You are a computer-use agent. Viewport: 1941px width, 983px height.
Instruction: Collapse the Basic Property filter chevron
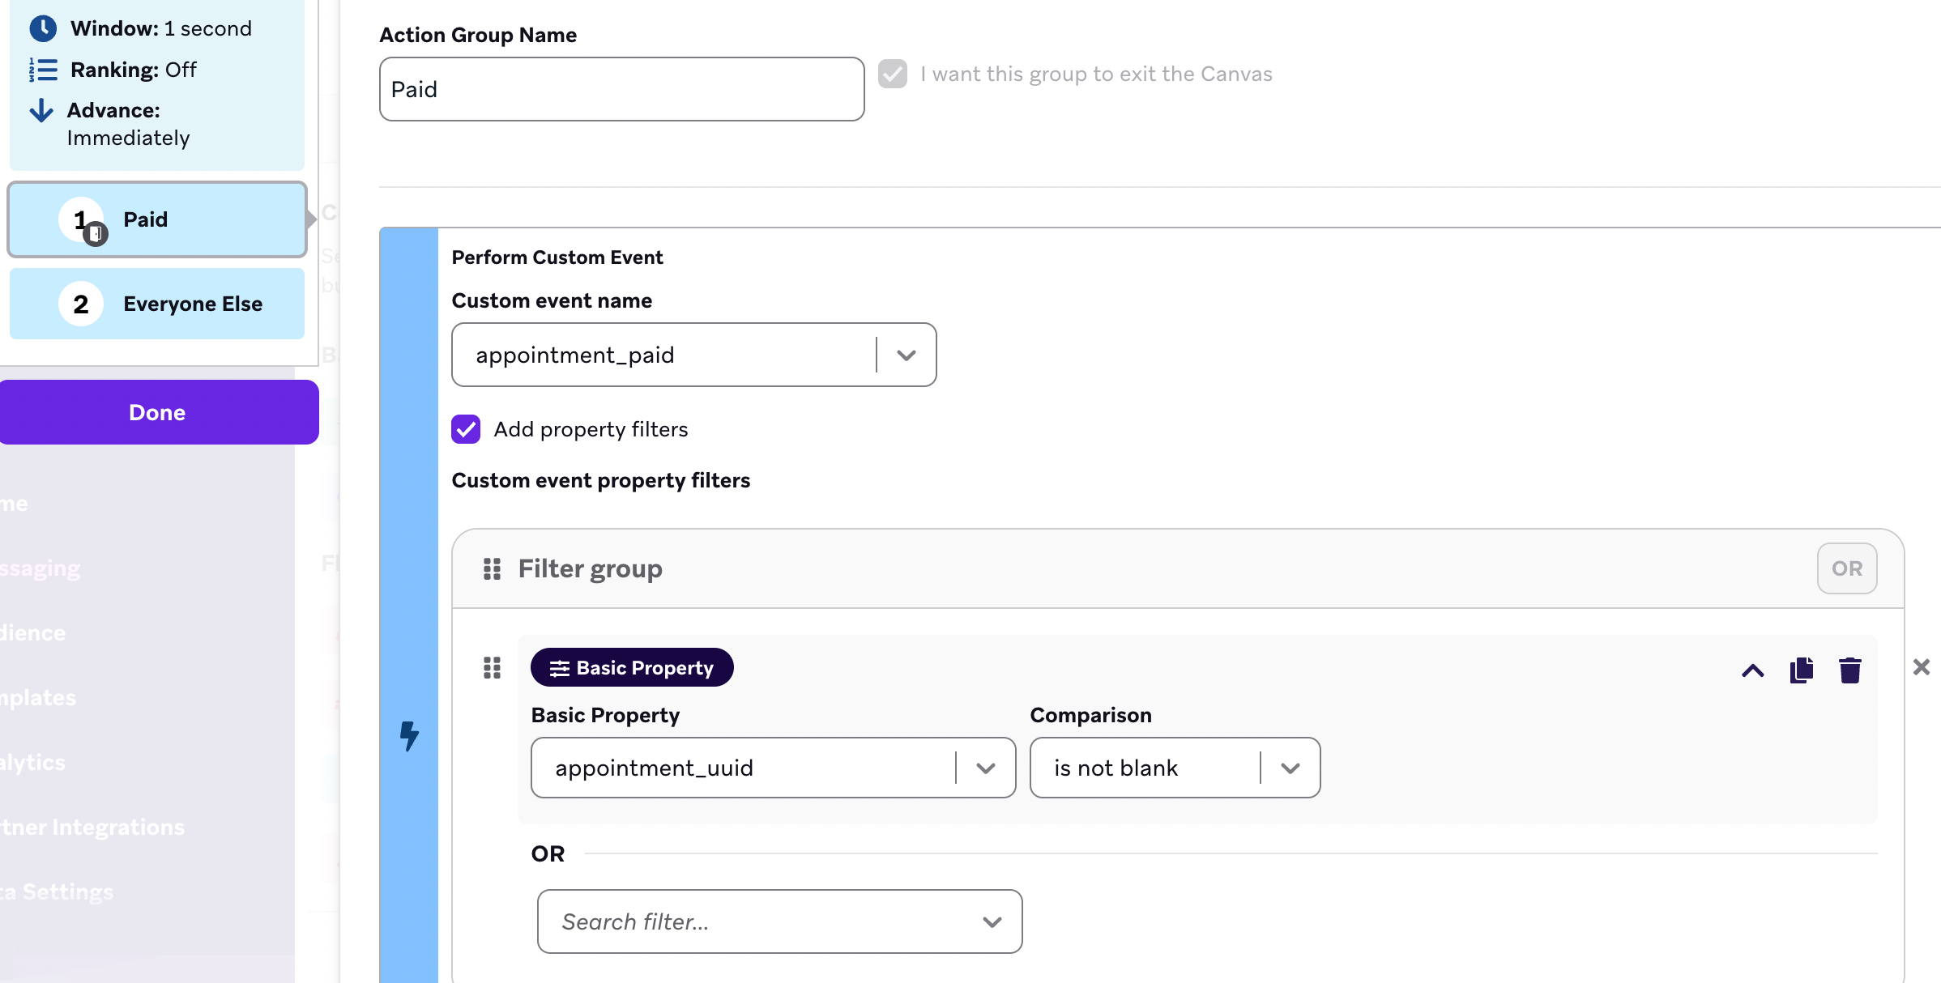(x=1752, y=670)
